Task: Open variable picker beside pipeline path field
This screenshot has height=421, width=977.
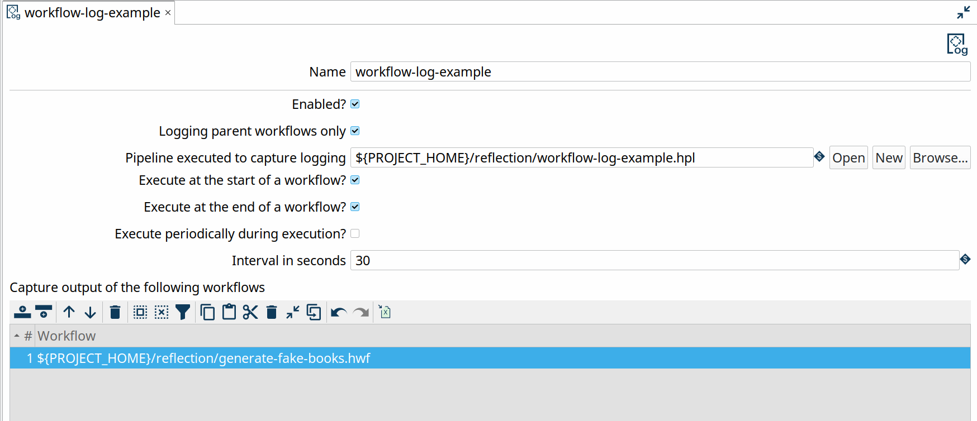Action: 819,157
